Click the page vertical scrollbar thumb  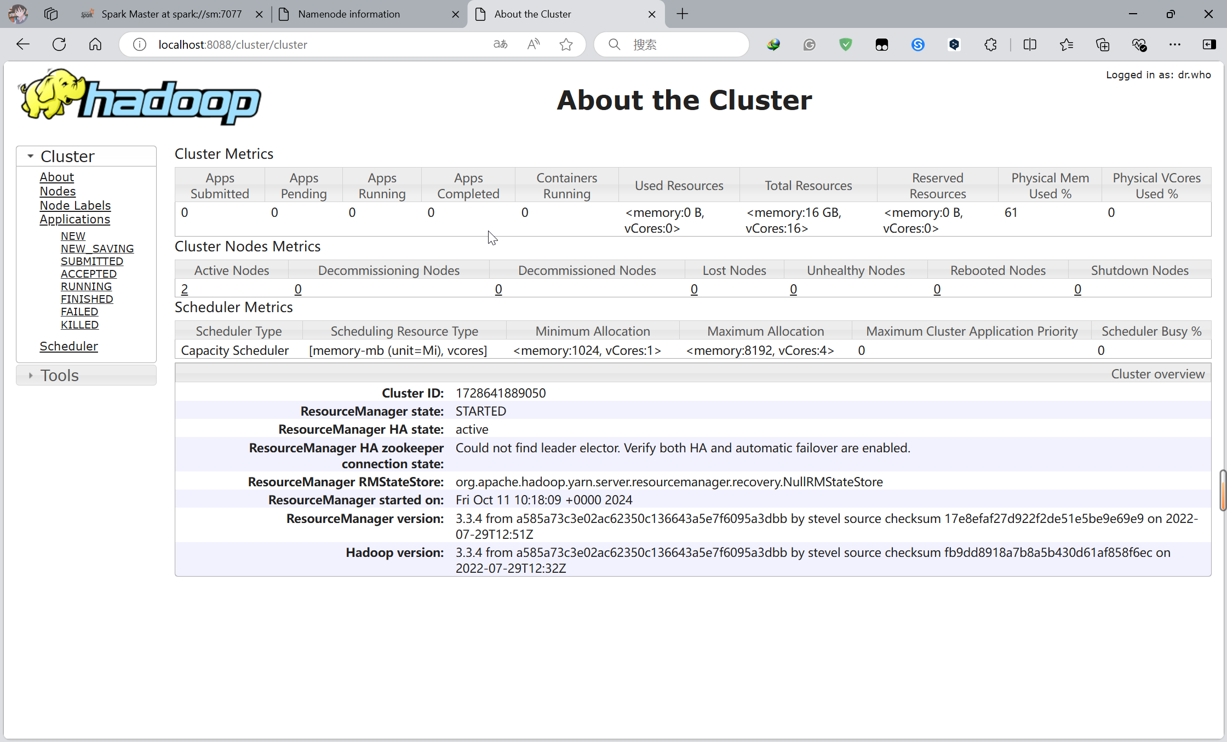coord(1222,490)
